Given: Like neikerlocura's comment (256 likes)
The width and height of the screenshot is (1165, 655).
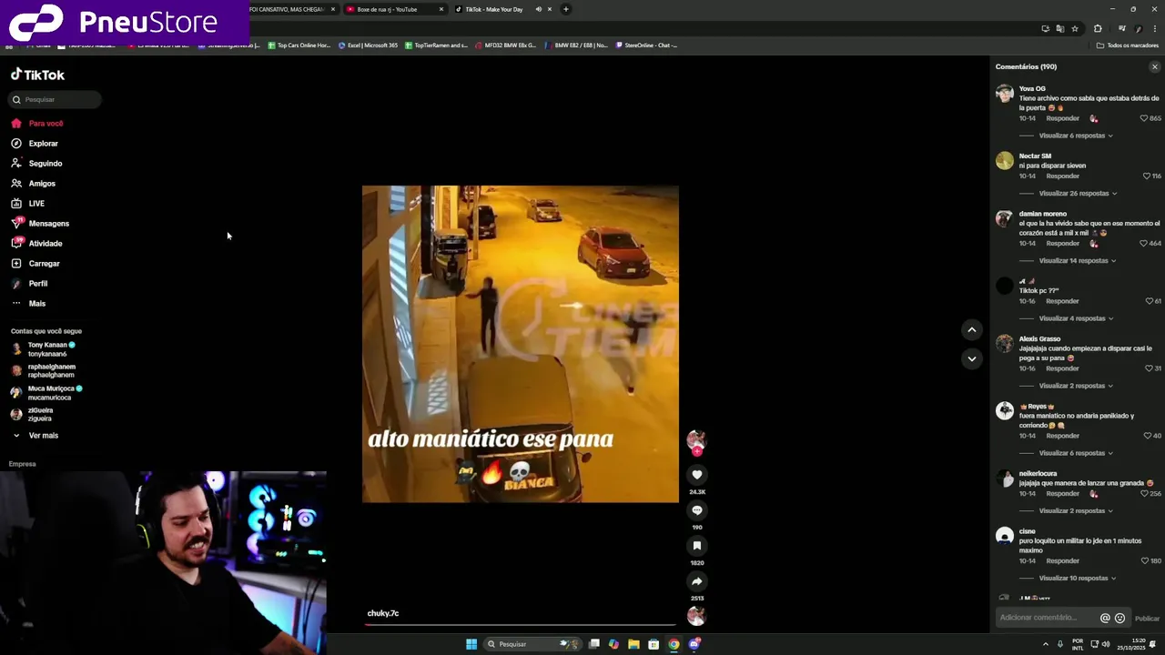Looking at the screenshot, I should click(x=1144, y=493).
